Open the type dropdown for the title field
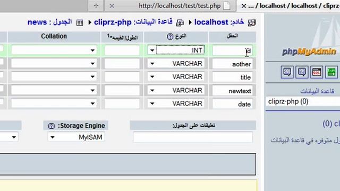This screenshot has width=340, height=191. coord(176,76)
